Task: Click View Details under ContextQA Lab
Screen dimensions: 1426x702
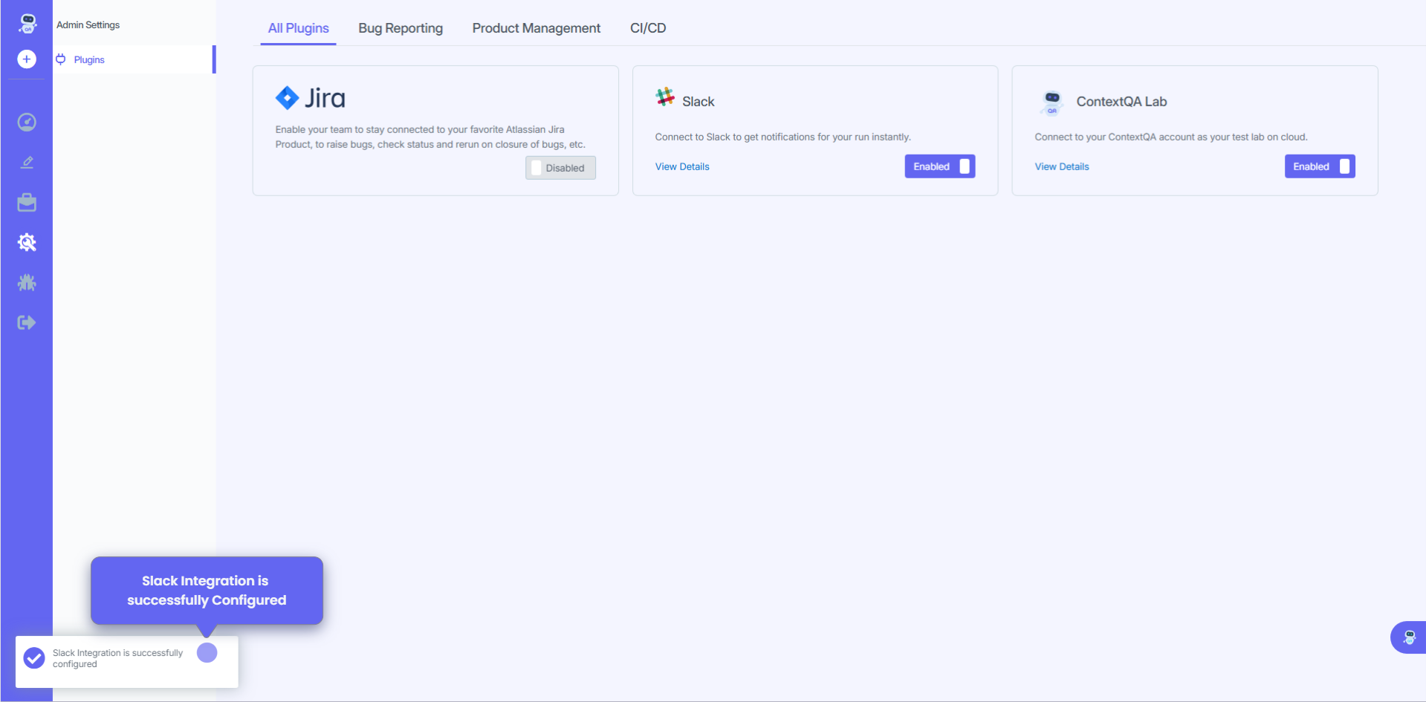Action: click(x=1061, y=167)
